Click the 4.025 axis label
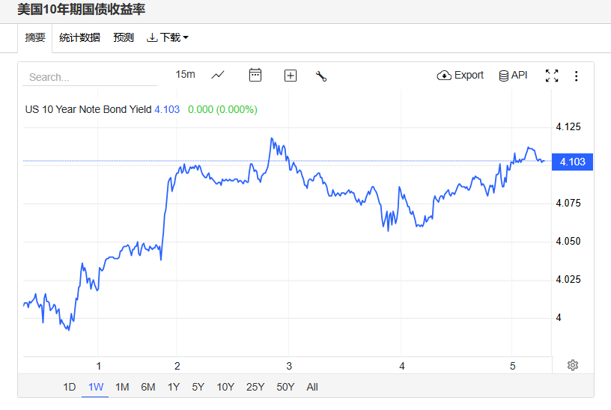Screen dimensions: 611x410 (x=568, y=279)
